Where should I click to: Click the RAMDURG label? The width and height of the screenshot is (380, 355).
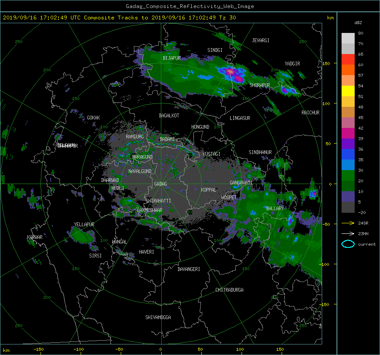135,137
